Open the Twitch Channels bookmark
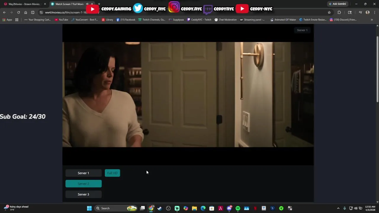Screen dimensions: 379x213 pyautogui.click(x=152, y=20)
